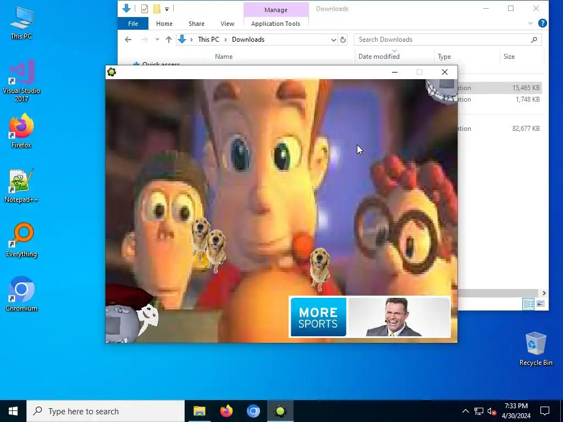Open the Windows Start menu
The image size is (563, 422).
point(13,411)
